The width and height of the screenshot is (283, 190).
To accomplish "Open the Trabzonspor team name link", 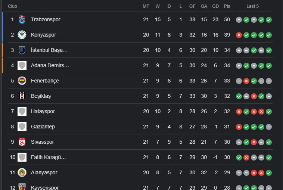I will [x=46, y=19].
